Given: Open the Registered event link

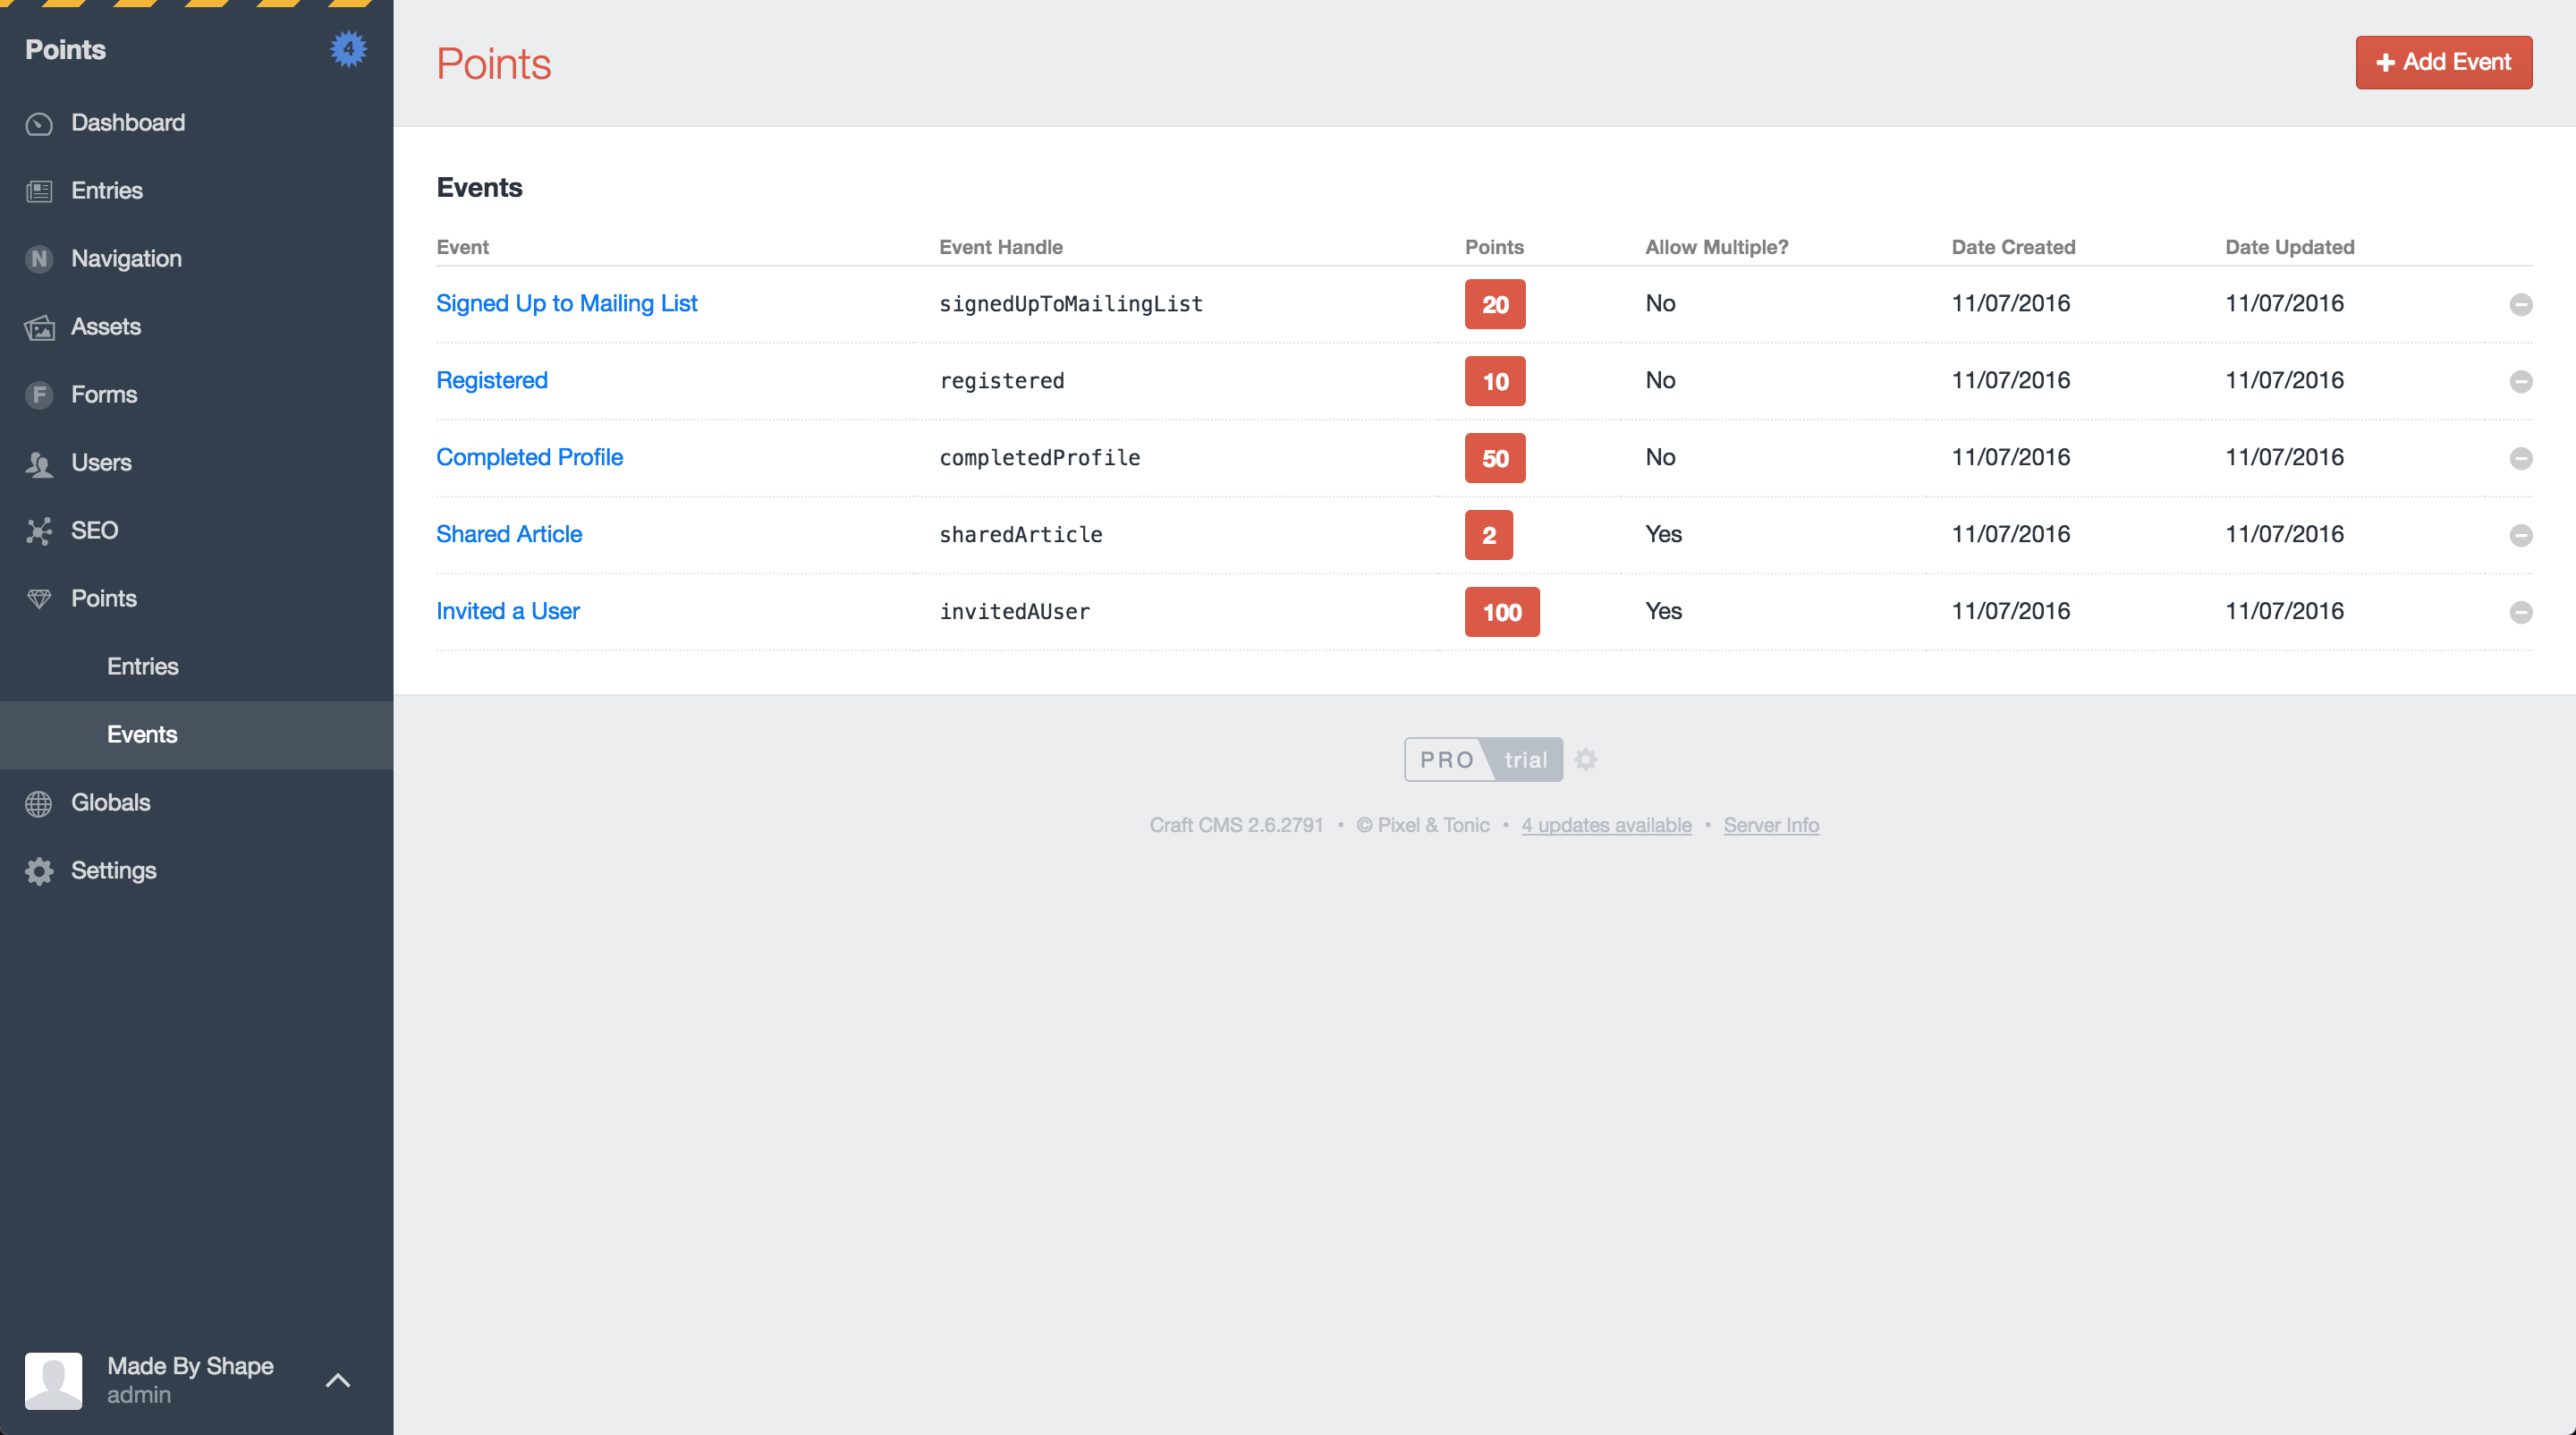Looking at the screenshot, I should tap(492, 381).
